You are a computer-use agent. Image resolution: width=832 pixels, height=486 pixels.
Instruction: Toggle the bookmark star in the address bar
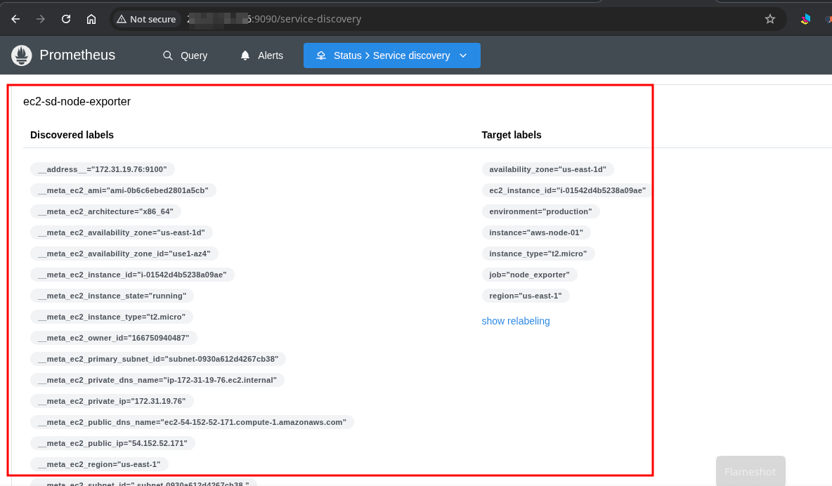click(x=770, y=19)
